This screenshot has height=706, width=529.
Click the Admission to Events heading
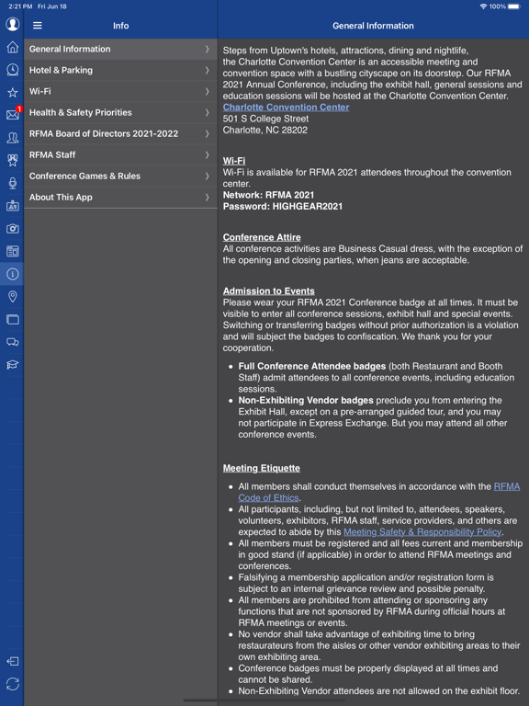268,290
